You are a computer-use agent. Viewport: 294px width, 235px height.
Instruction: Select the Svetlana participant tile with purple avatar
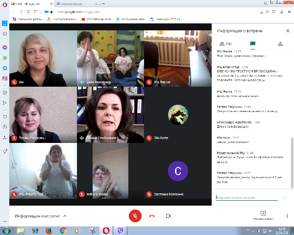[178, 171]
